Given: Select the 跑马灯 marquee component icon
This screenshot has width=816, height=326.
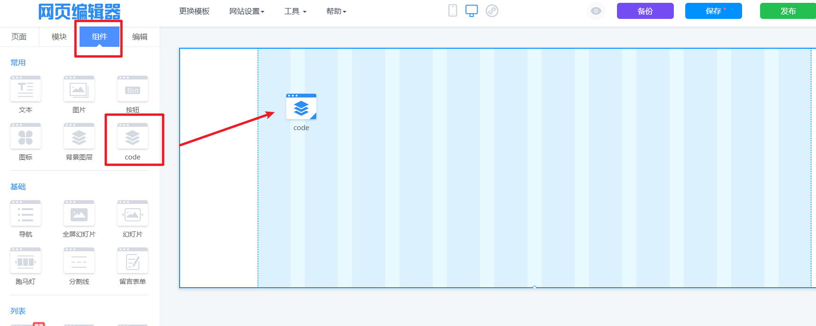Looking at the screenshot, I should (26, 261).
